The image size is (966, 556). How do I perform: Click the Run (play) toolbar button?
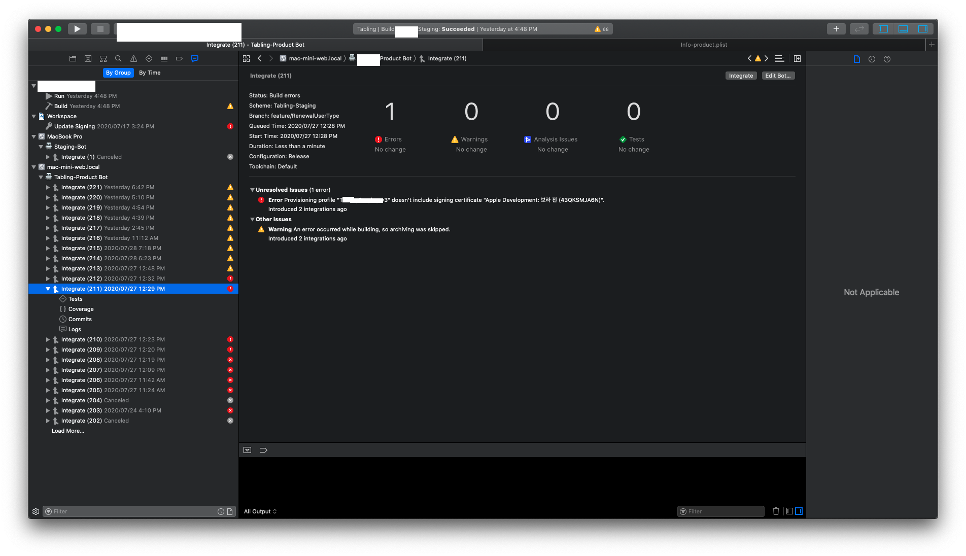[x=77, y=29]
